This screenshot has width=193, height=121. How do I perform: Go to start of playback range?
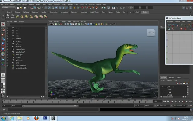(164, 102)
